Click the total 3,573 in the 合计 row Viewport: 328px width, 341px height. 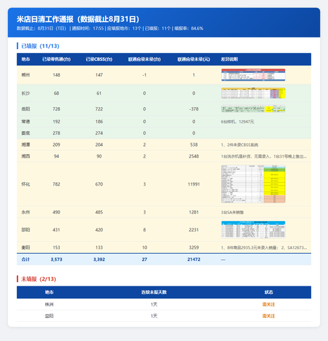pos(57,259)
